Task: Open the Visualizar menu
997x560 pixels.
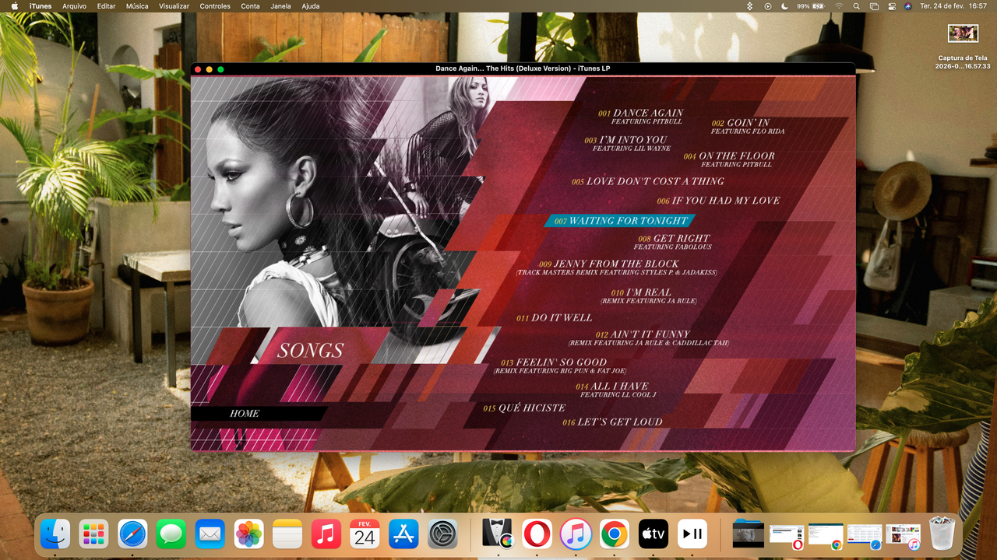Action: point(174,6)
